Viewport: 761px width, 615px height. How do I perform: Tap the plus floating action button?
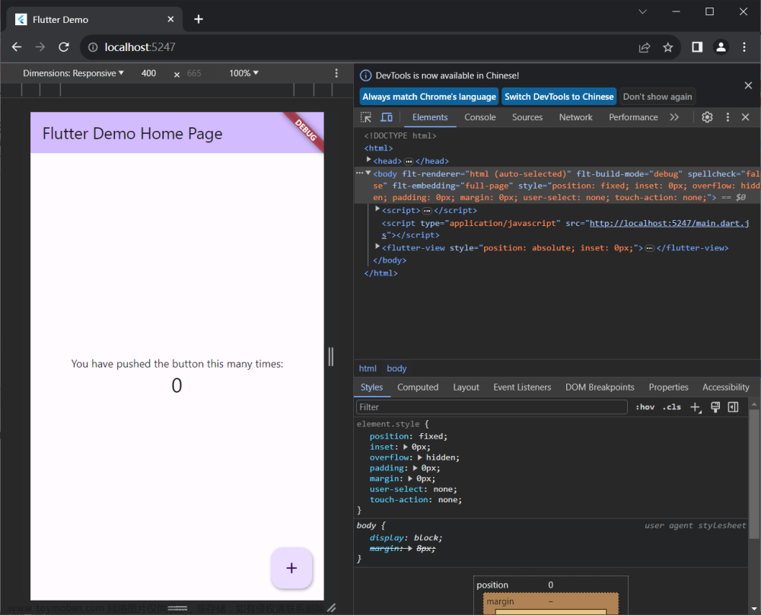[291, 568]
